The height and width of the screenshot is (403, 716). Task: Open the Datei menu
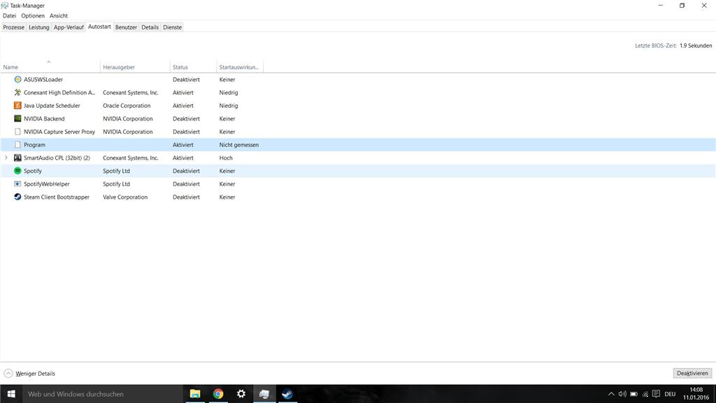[9, 15]
